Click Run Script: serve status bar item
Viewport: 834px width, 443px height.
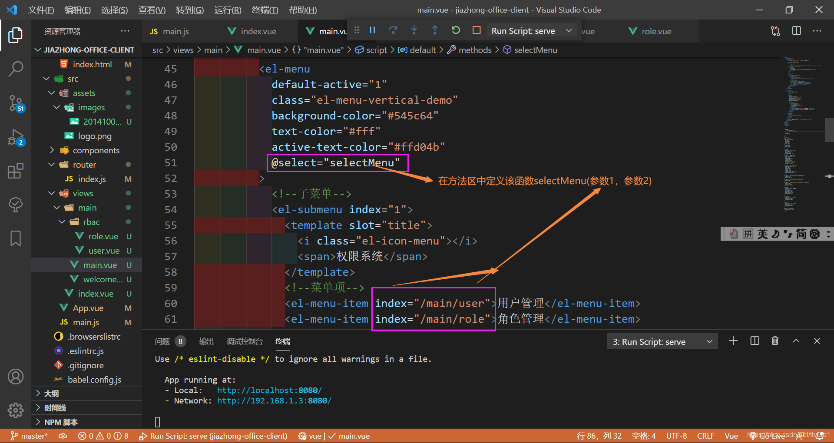pos(213,436)
